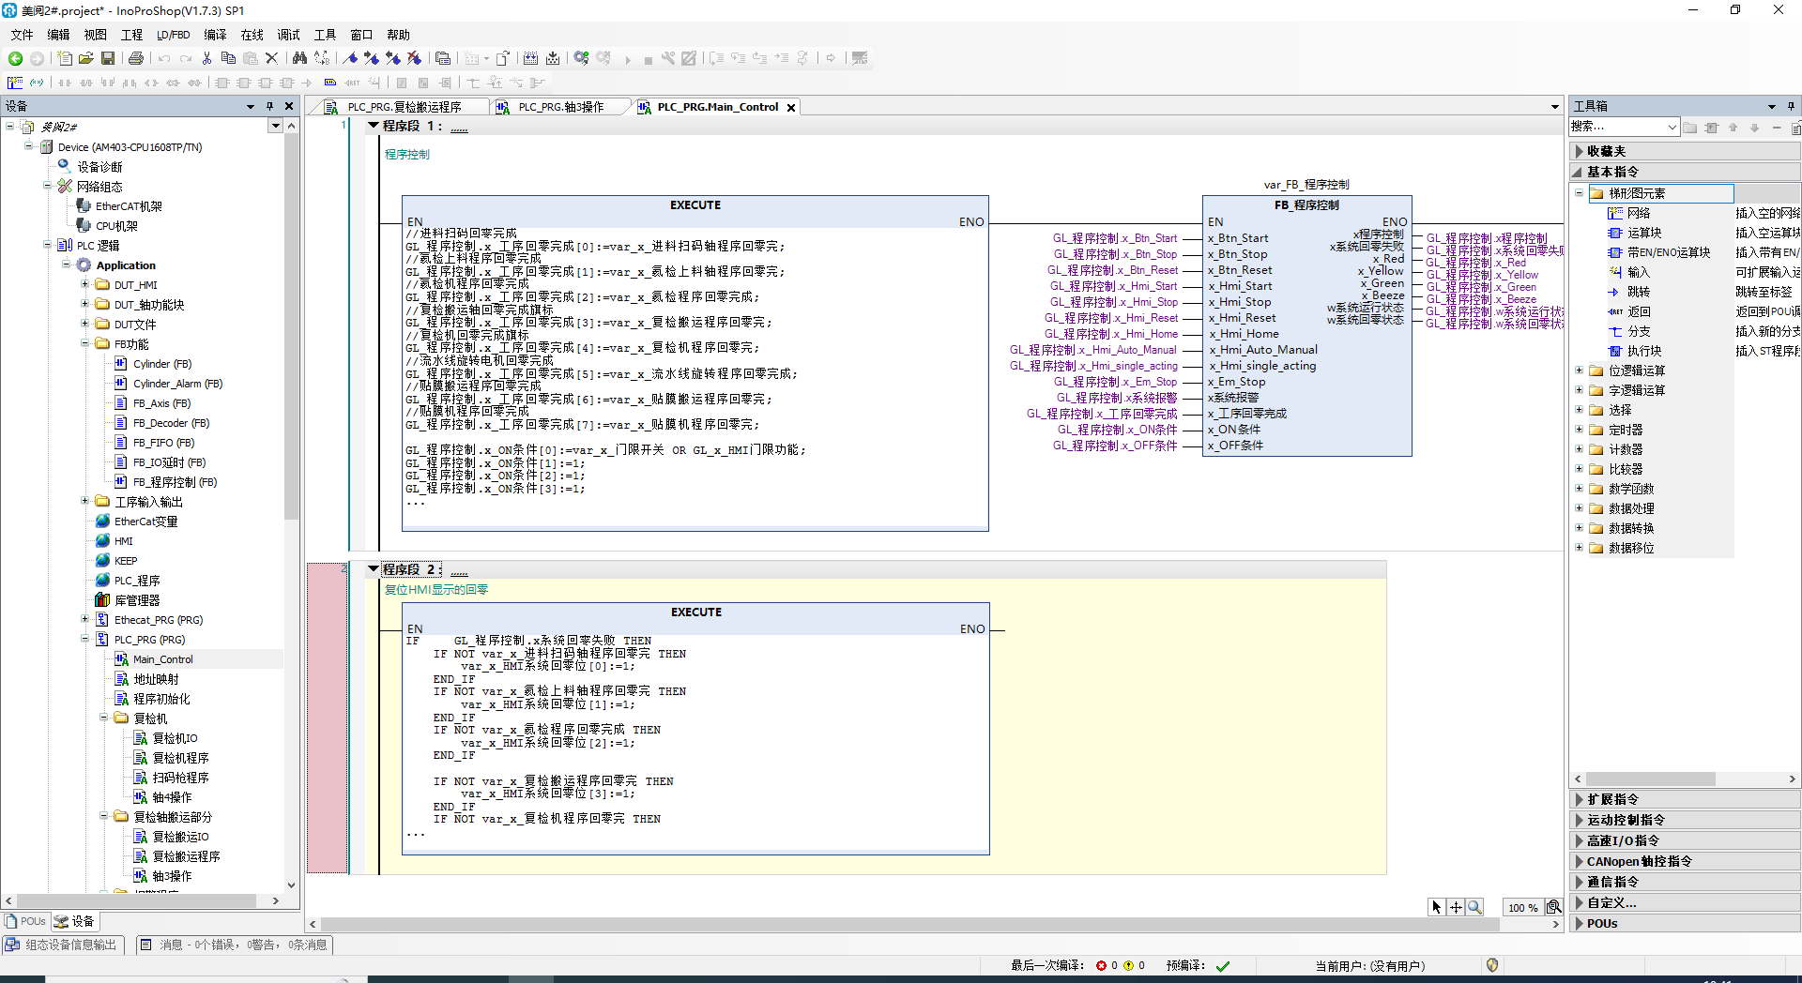Select the pan crosshair tool

coord(1456,907)
